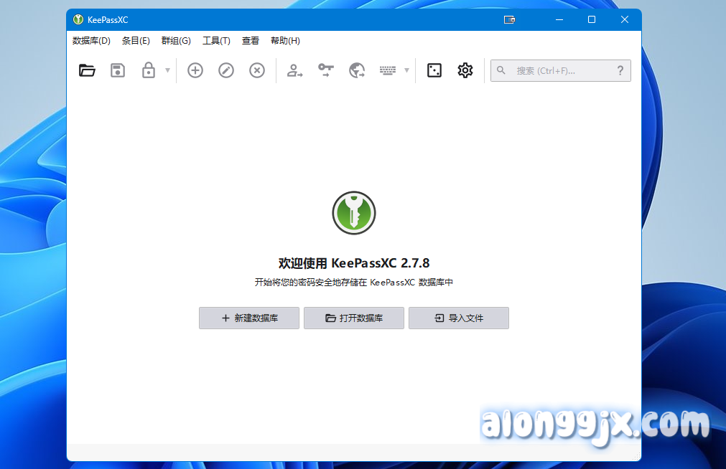Image resolution: width=726 pixels, height=469 pixels.
Task: Click the save database floppy icon
Action: point(118,70)
